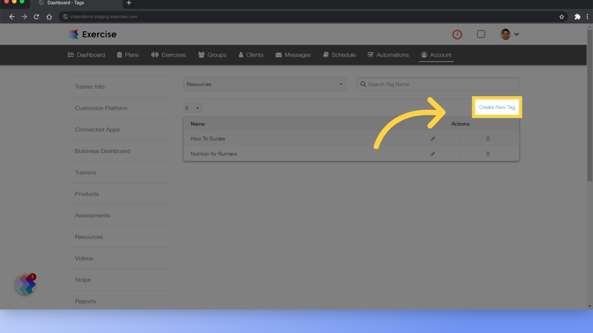
Task: Click the Resources sidebar item
Action: pyautogui.click(x=88, y=236)
